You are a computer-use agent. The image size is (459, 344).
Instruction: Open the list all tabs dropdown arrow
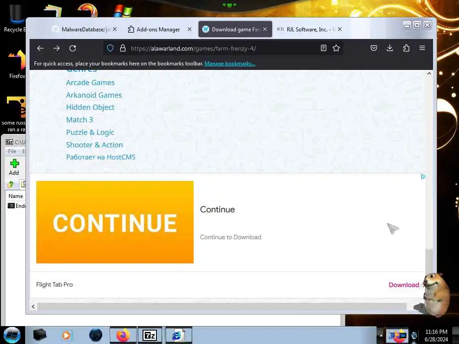tap(375, 29)
